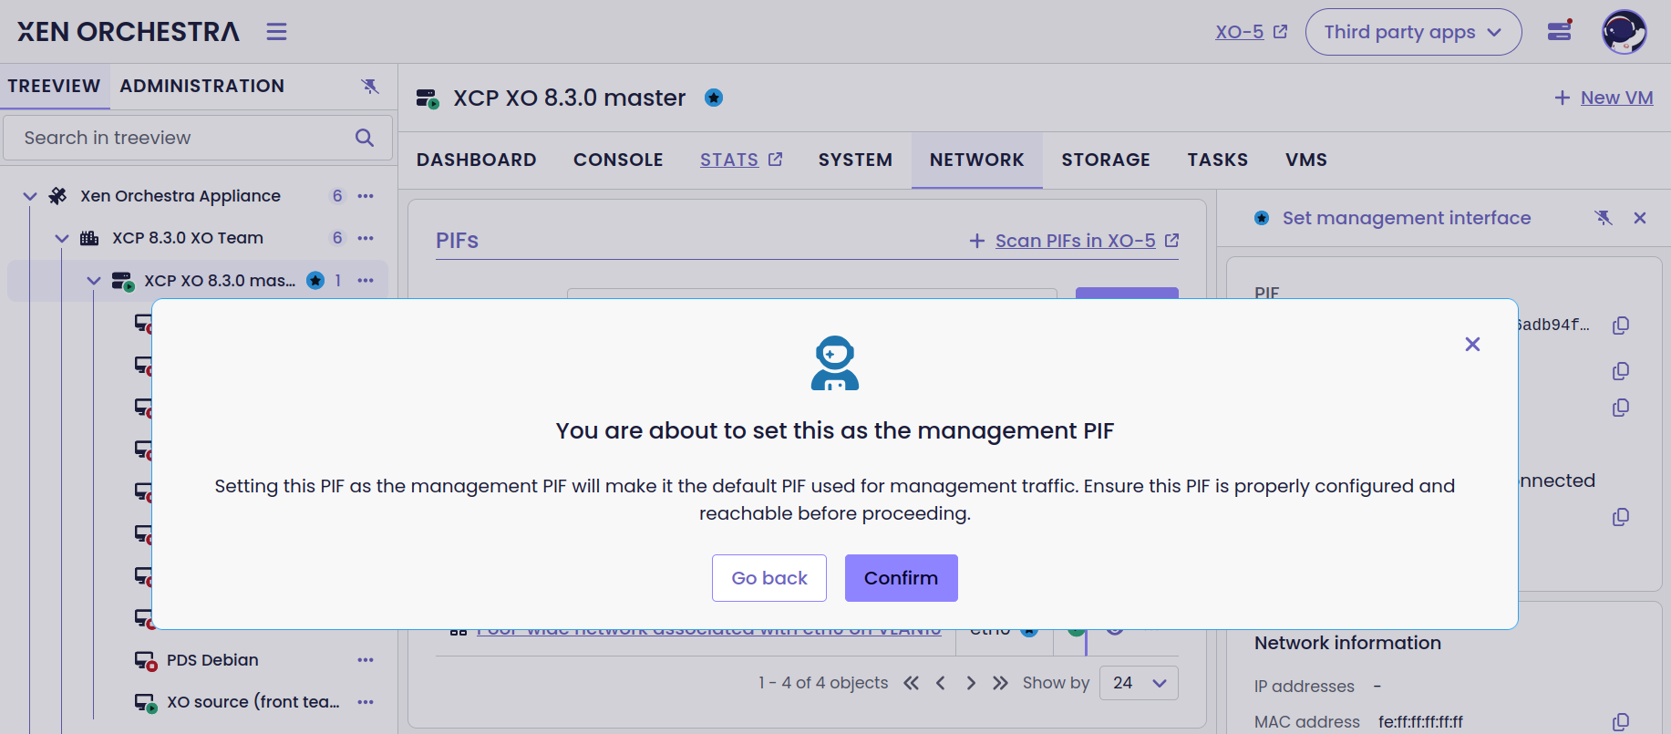Copy the PIF UUID ending in adb94f…

click(1621, 326)
